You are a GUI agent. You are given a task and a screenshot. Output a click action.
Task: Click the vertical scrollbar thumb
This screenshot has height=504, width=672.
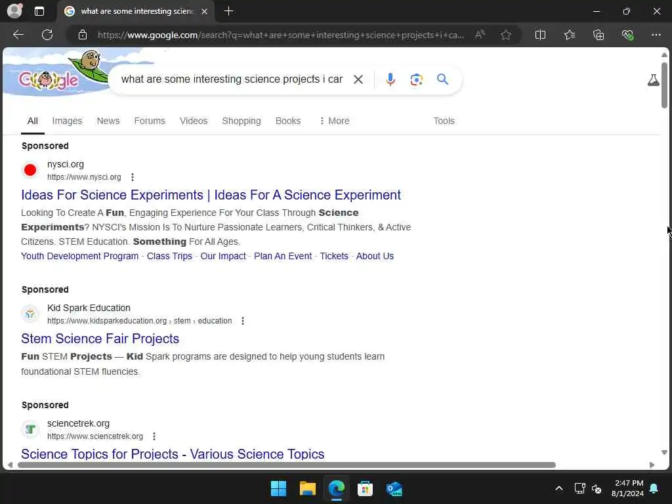tap(664, 85)
